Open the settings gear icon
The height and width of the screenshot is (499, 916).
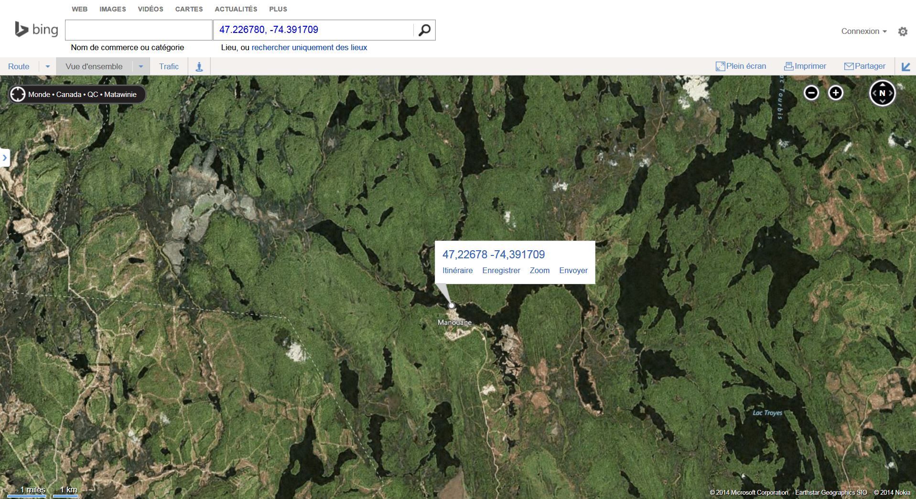[902, 32]
